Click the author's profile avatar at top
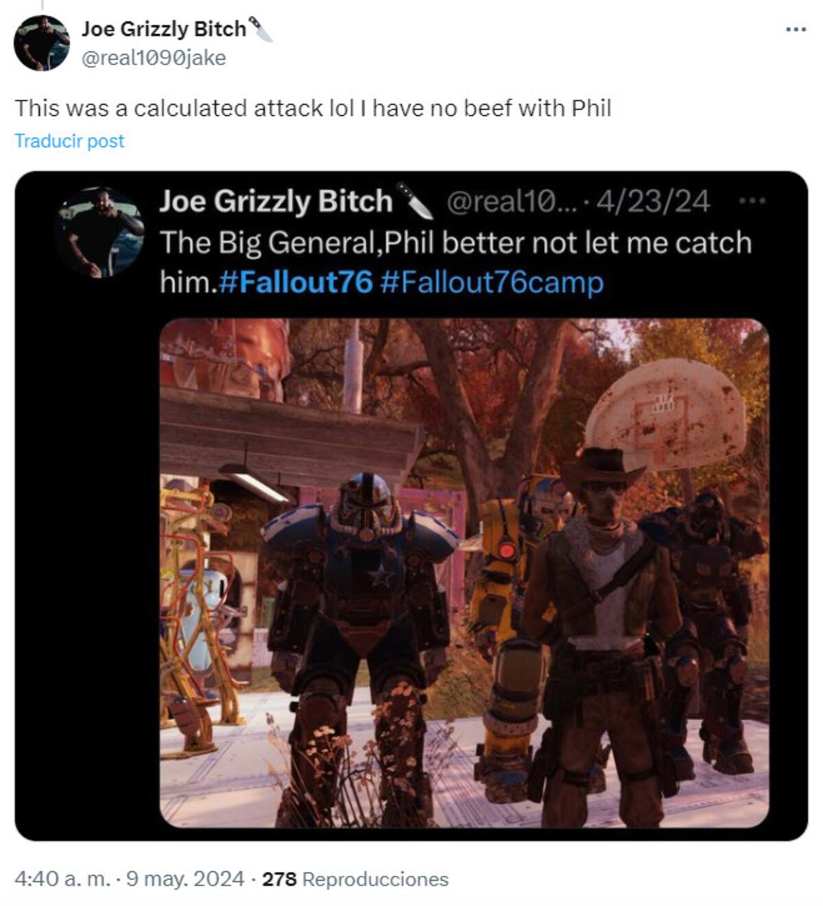 pyautogui.click(x=42, y=42)
